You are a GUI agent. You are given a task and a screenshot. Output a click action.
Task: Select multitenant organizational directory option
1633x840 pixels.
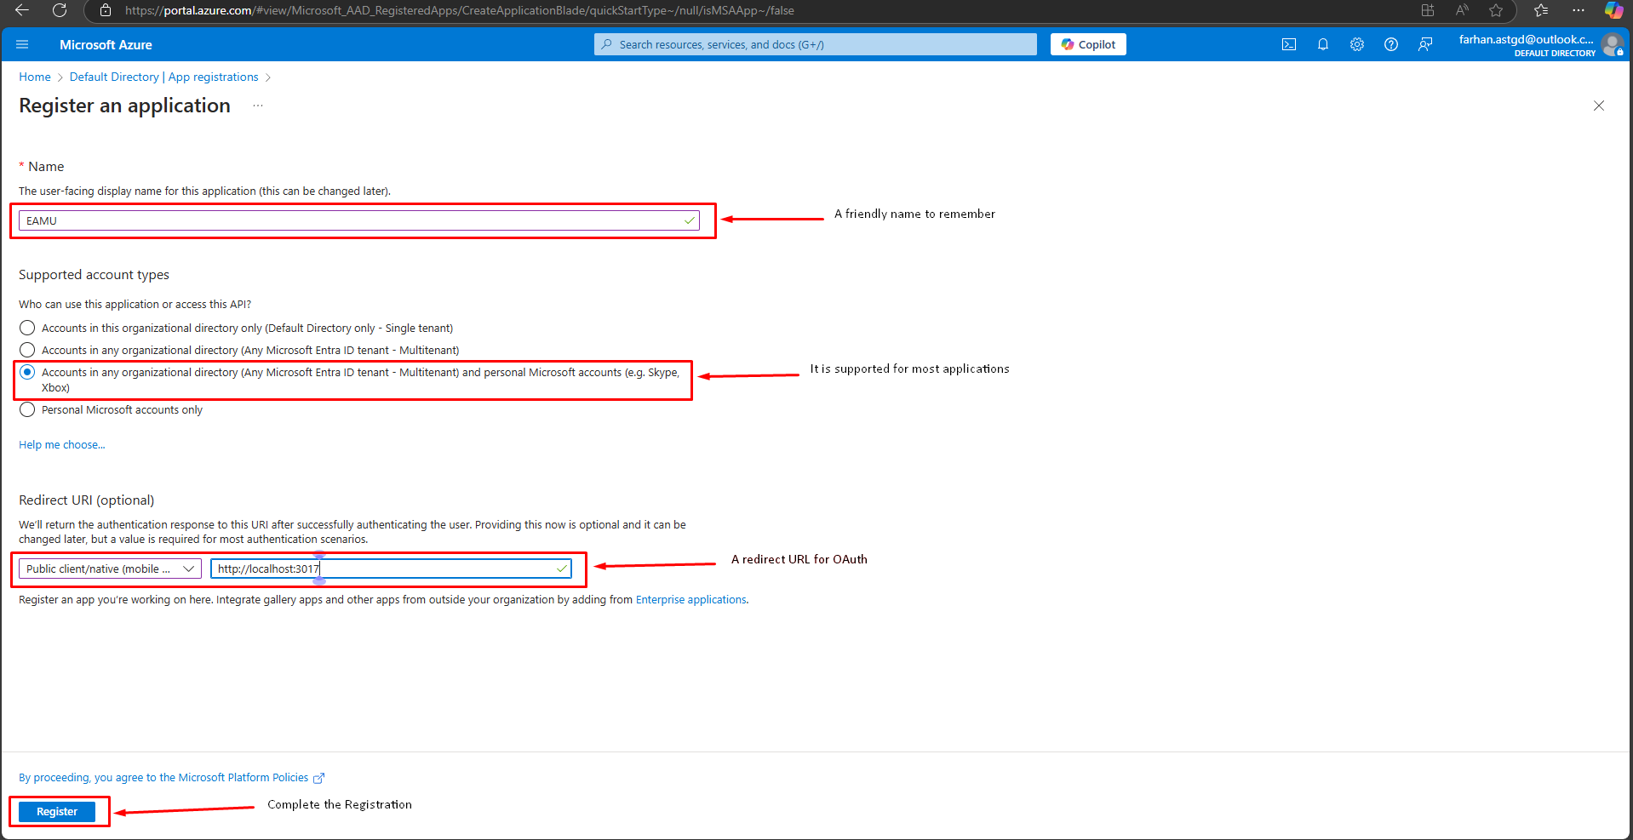27,350
